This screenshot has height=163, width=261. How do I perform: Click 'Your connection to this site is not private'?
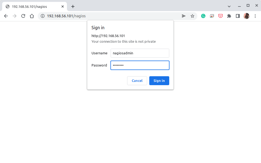[x=124, y=42]
